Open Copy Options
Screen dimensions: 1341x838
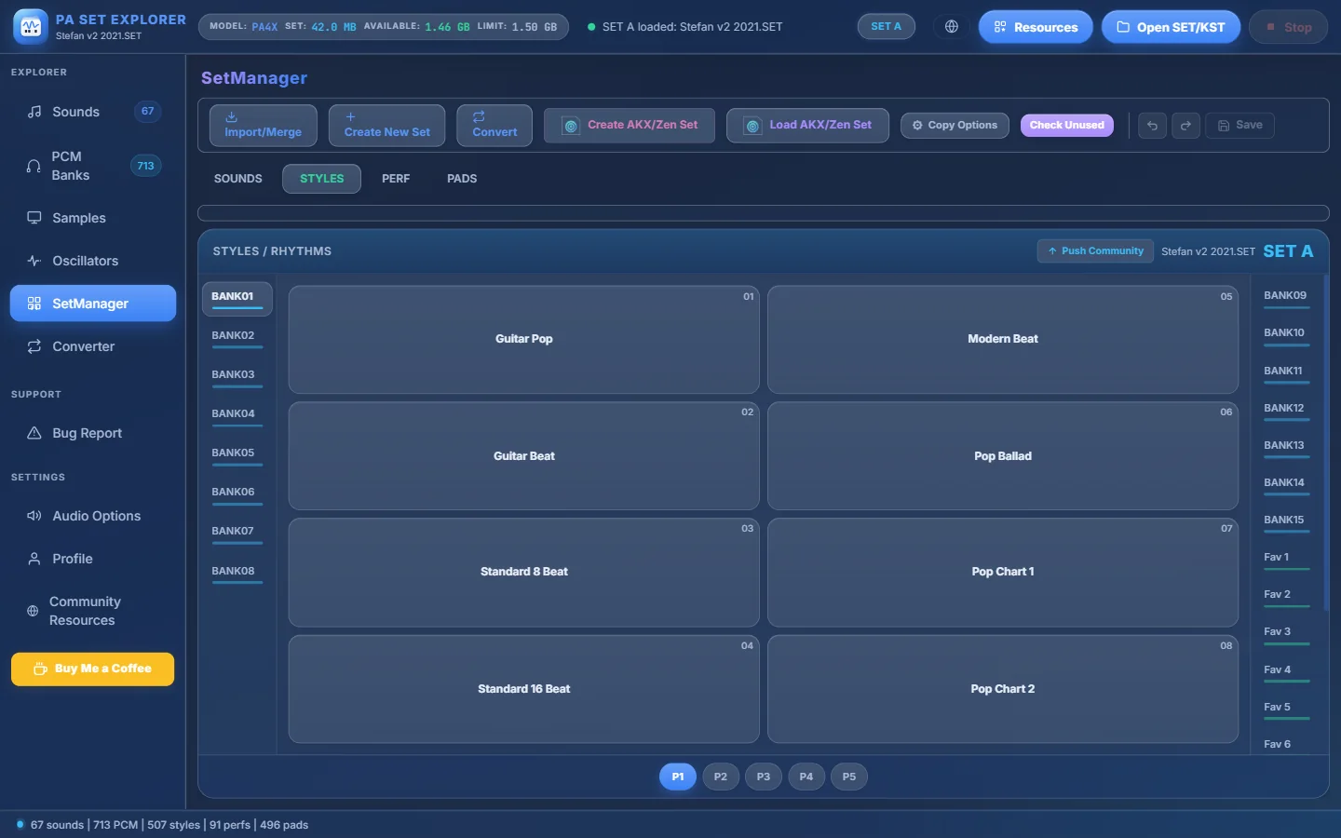955,126
